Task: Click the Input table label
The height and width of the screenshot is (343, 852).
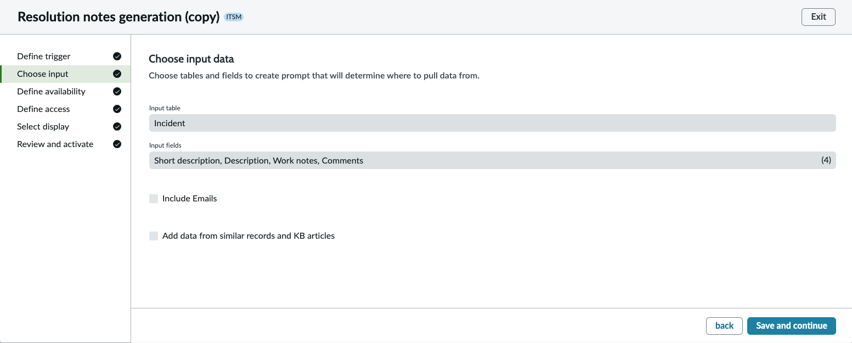Action: [x=165, y=108]
